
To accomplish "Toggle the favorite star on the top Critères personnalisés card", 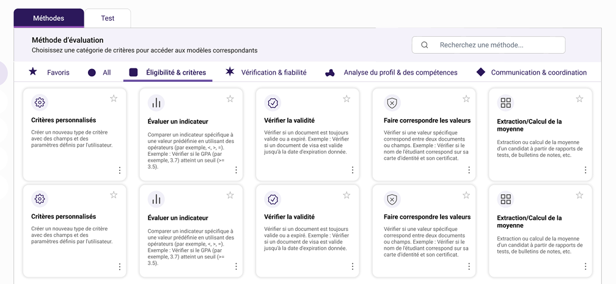I will point(114,98).
